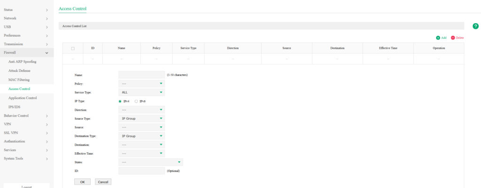The image size is (481, 188).
Task: Click the optional ID input field
Action: [x=141, y=171]
